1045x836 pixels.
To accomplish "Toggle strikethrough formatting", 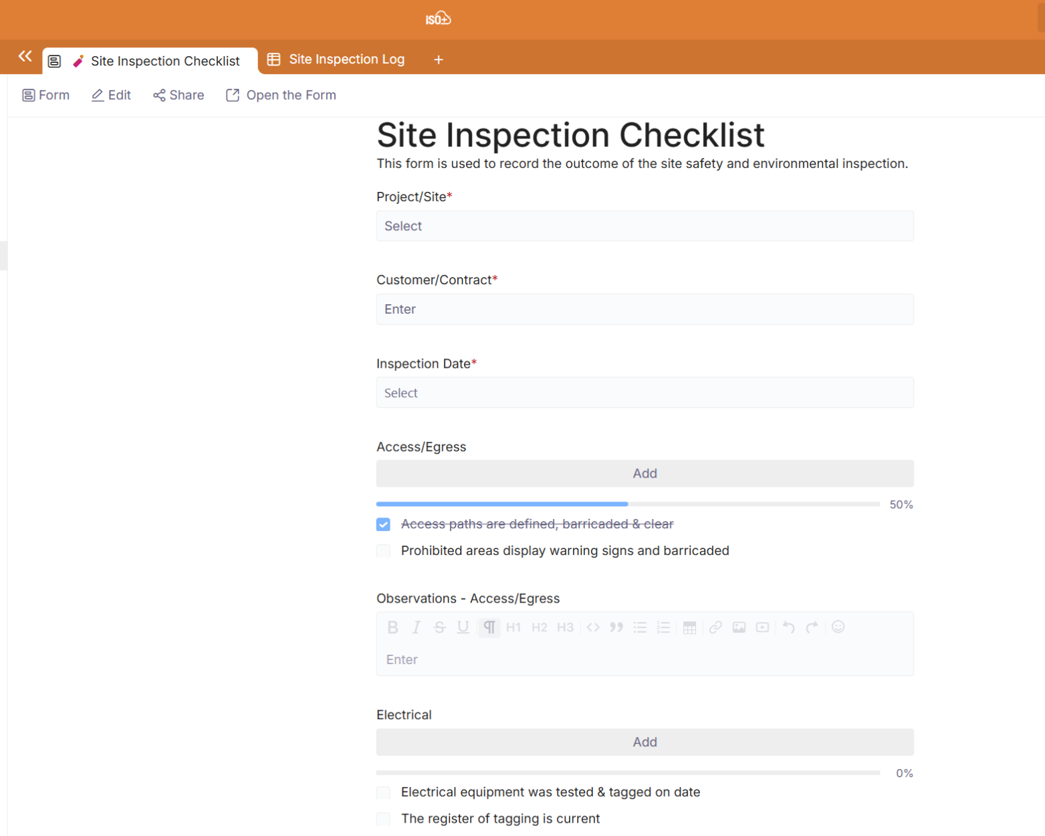I will (439, 627).
